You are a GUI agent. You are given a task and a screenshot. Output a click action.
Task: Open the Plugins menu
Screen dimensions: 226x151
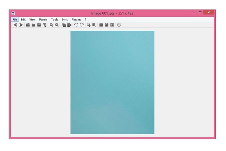pyautogui.click(x=76, y=19)
